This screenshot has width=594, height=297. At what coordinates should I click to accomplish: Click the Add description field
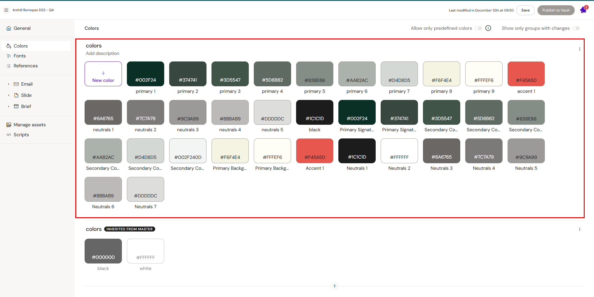(x=103, y=53)
